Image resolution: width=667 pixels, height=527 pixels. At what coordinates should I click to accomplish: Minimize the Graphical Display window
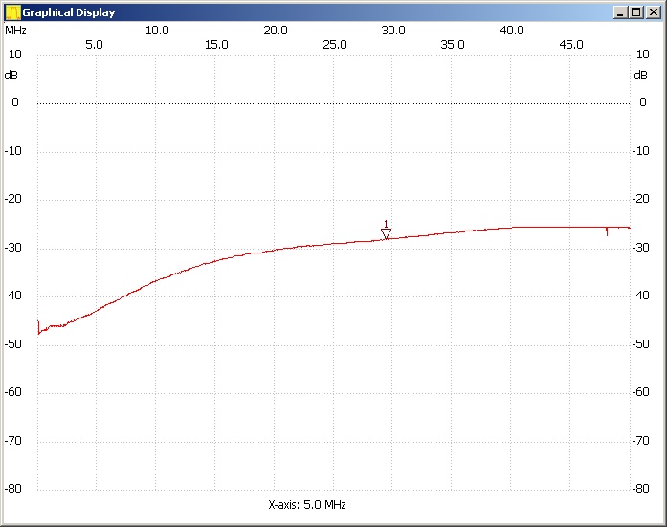click(x=621, y=12)
